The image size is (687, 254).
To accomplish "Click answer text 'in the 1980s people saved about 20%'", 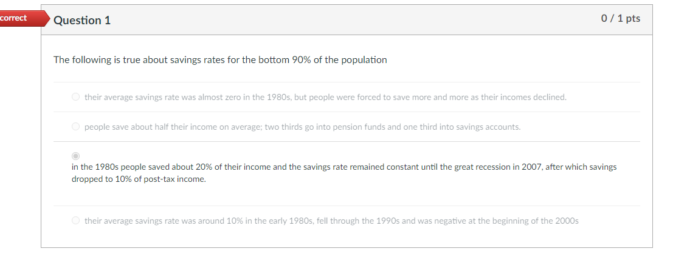I will point(146,167).
